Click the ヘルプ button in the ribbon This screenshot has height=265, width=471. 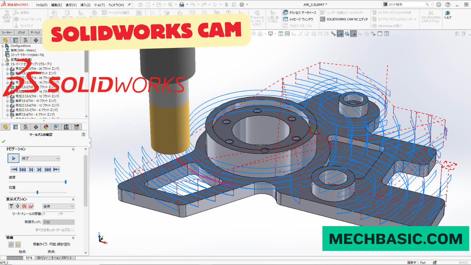(448, 15)
